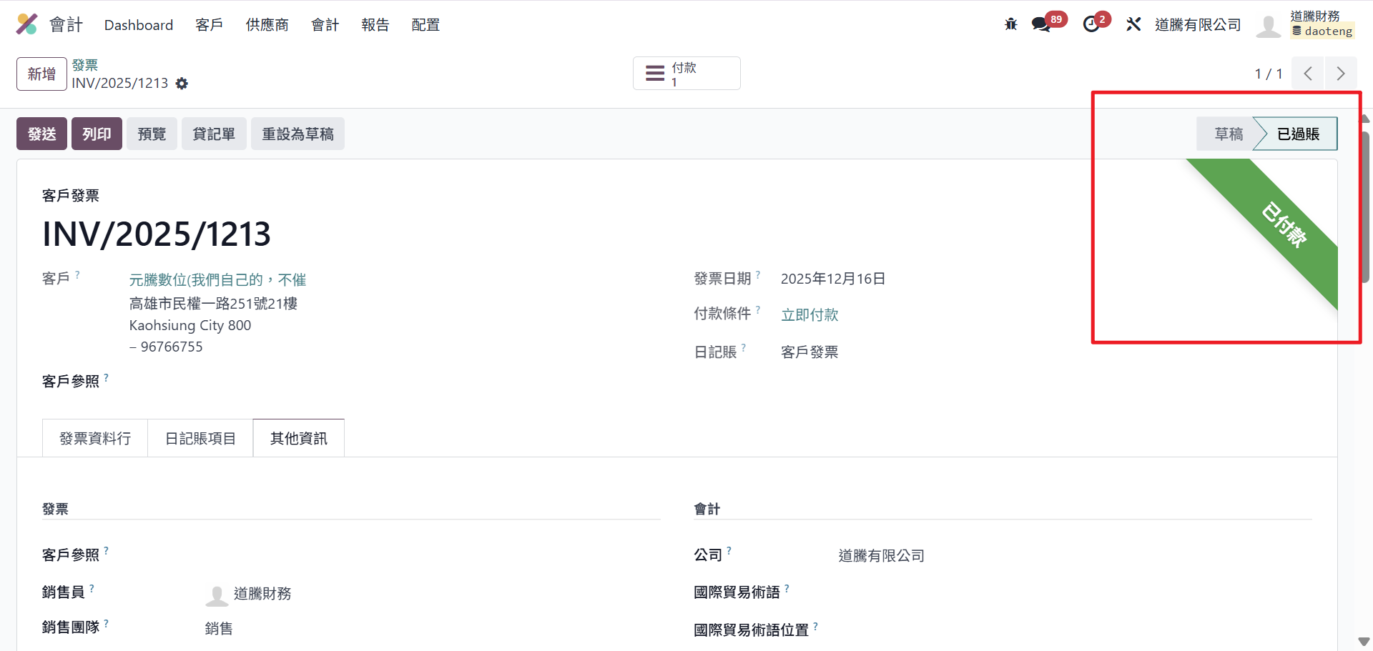Screen dimensions: 1373x651
Task: Expand the 報告 menu
Action: 375,25
